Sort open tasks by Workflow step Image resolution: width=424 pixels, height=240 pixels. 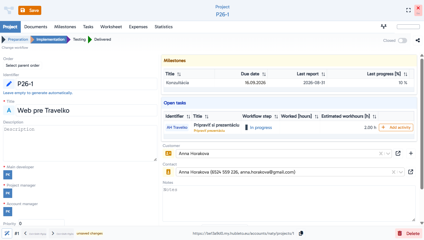point(276,117)
